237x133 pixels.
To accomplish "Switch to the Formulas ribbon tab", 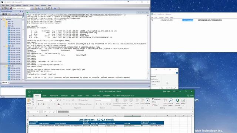I will [64, 96].
